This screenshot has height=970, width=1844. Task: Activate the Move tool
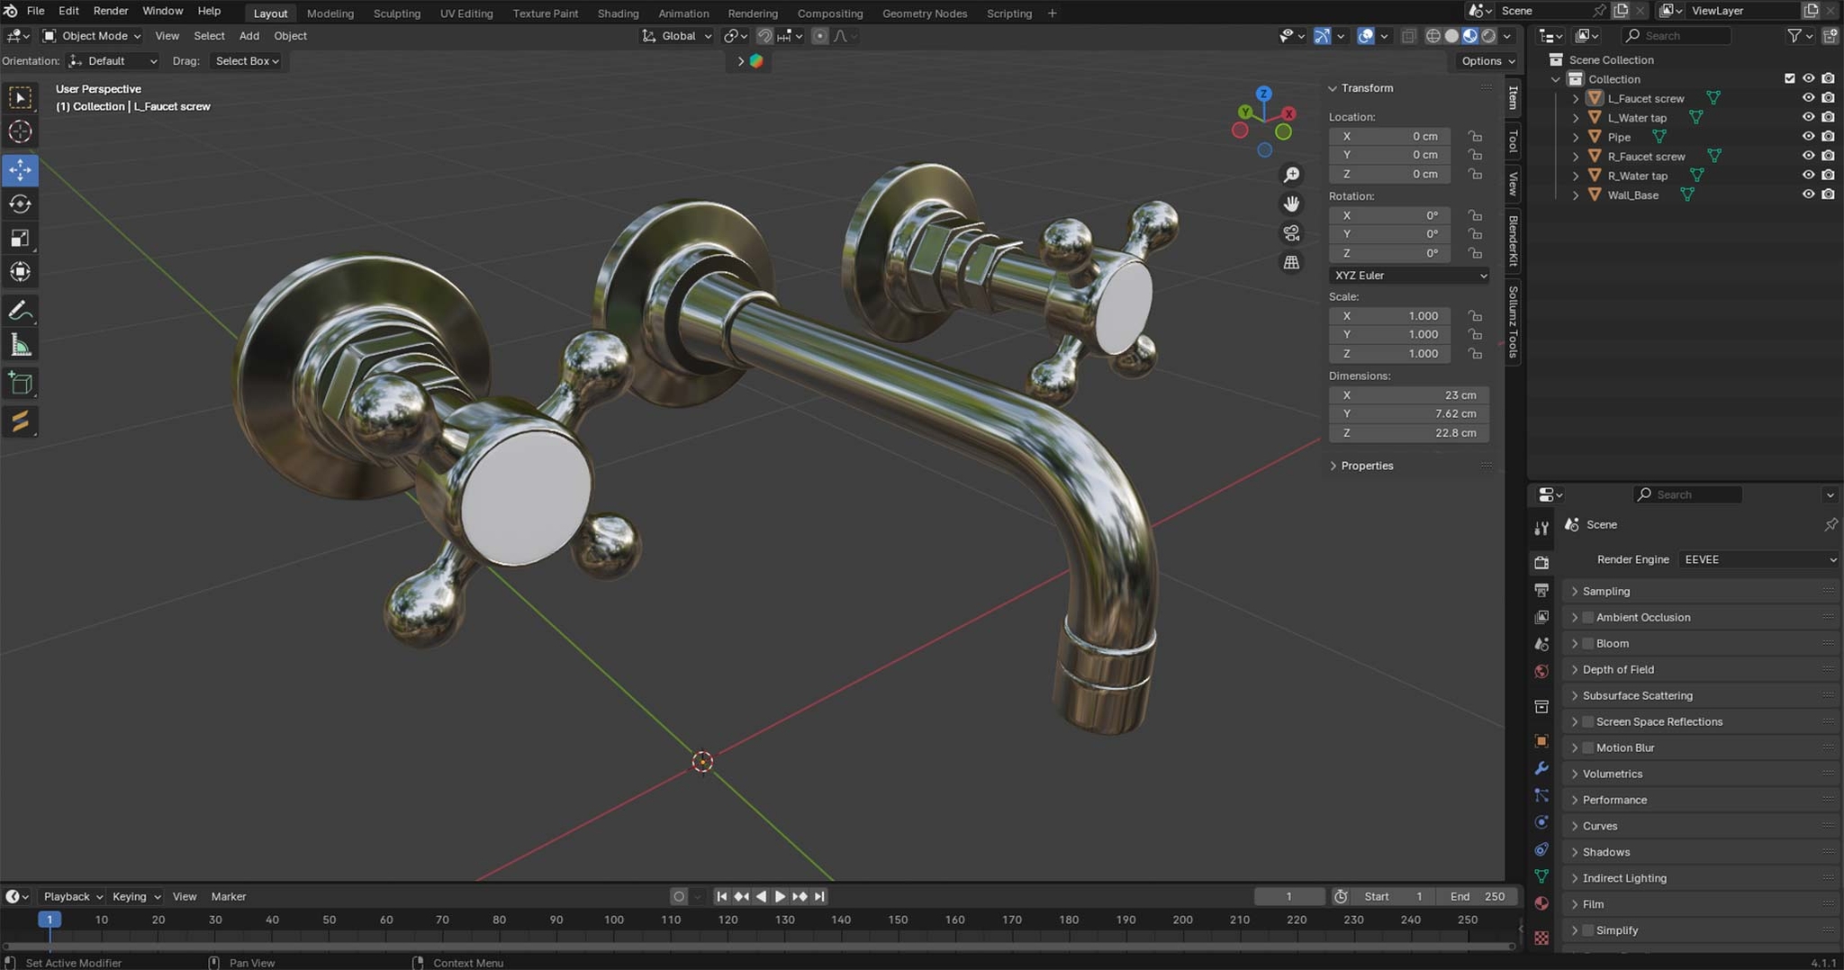tap(20, 169)
